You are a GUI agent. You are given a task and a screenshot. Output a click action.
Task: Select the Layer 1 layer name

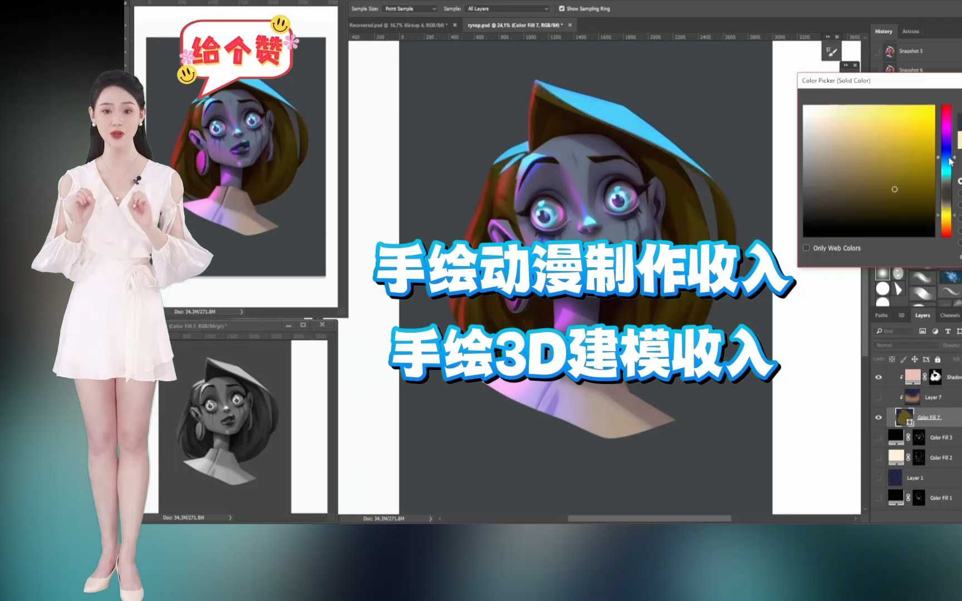click(x=915, y=478)
